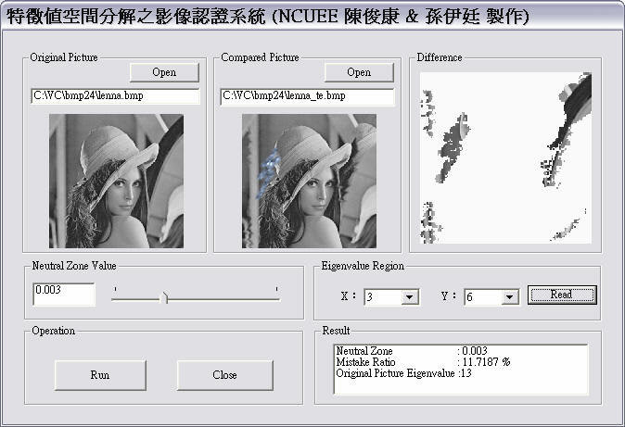Click the Mistake Ratio line in Result
The image size is (625, 427).
[423, 361]
